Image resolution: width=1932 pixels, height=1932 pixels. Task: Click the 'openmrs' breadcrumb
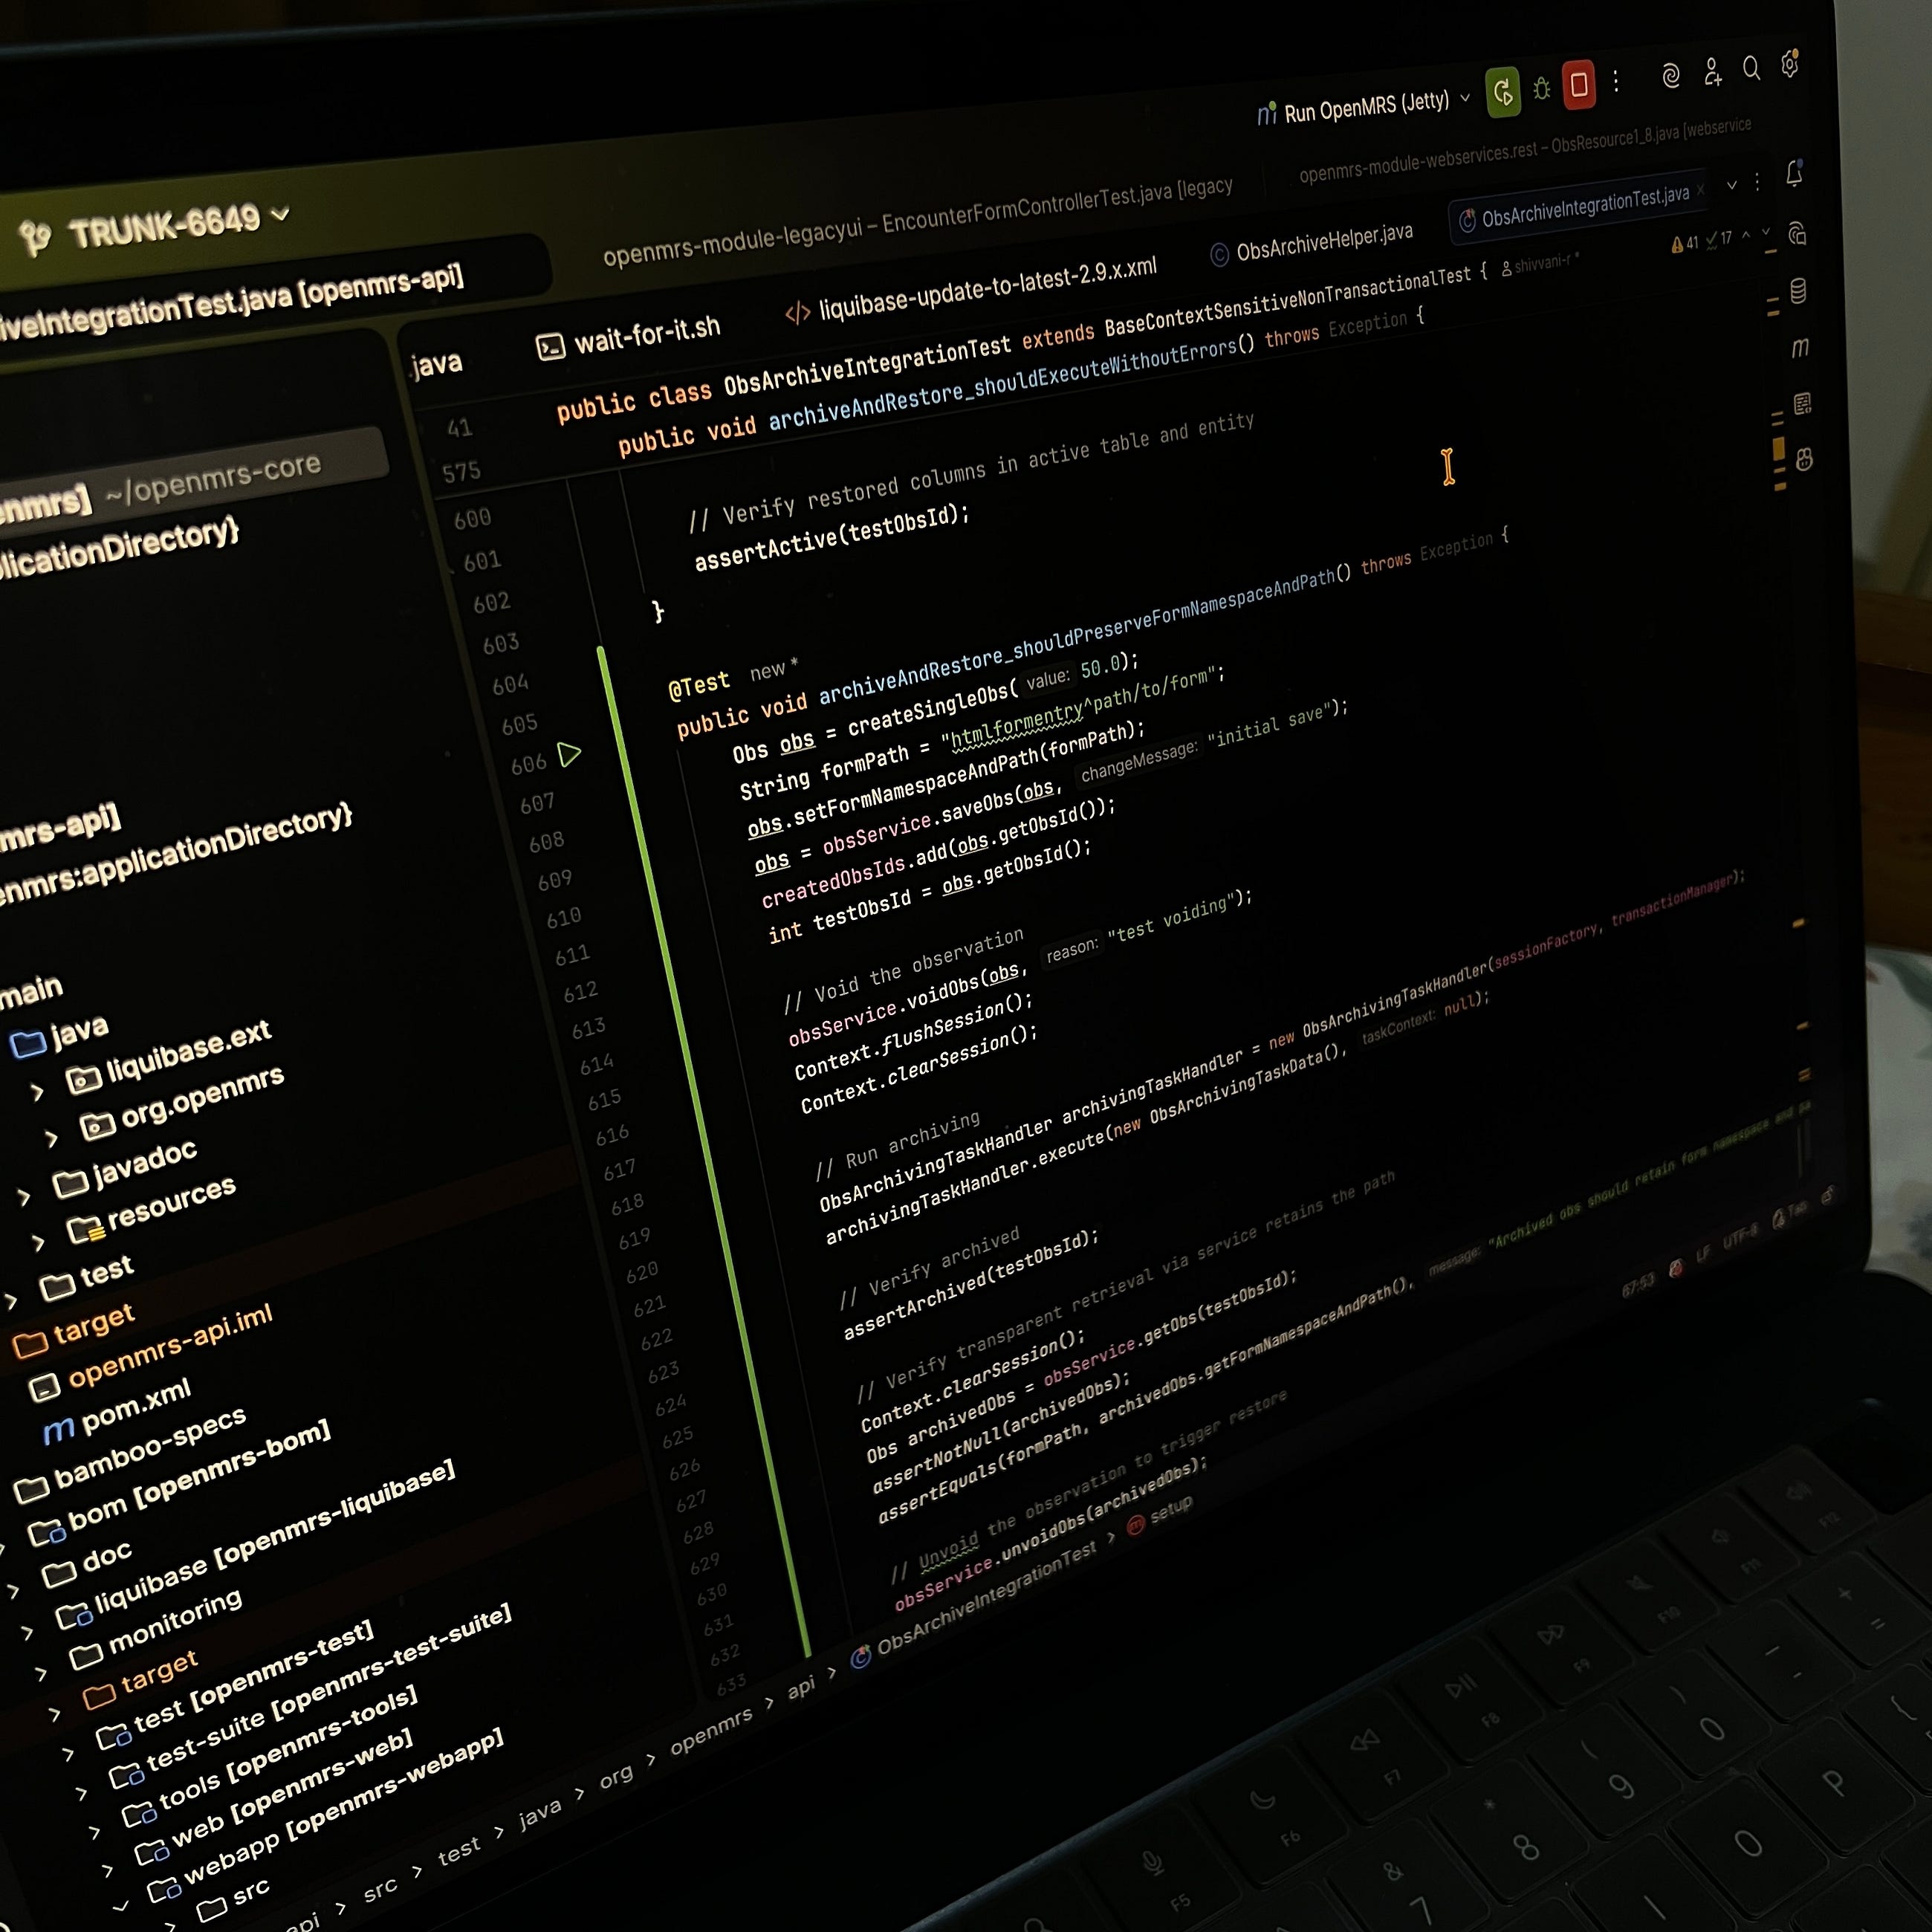click(x=711, y=1732)
